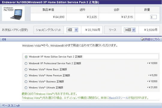Open the 詳細はこちら details link
The height and width of the screenshot is (108, 162).
pos(152,39)
